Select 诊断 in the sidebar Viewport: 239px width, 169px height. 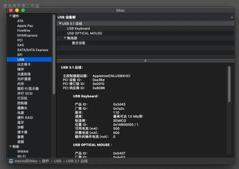click(20, 127)
